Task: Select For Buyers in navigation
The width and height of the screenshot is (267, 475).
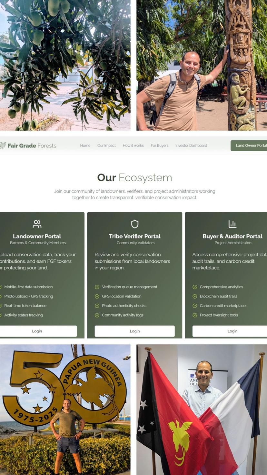Action: pyautogui.click(x=160, y=146)
